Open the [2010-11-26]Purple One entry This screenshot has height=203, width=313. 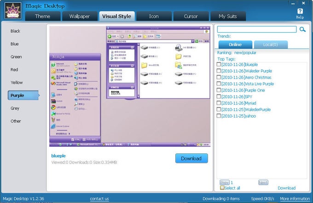tap(243, 90)
